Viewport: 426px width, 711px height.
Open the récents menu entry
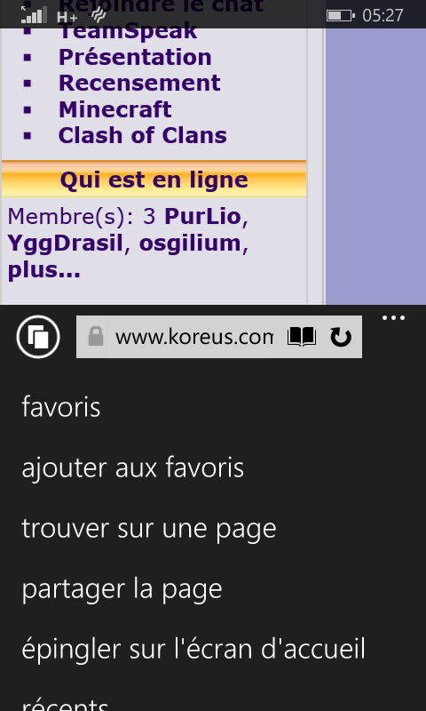65,703
